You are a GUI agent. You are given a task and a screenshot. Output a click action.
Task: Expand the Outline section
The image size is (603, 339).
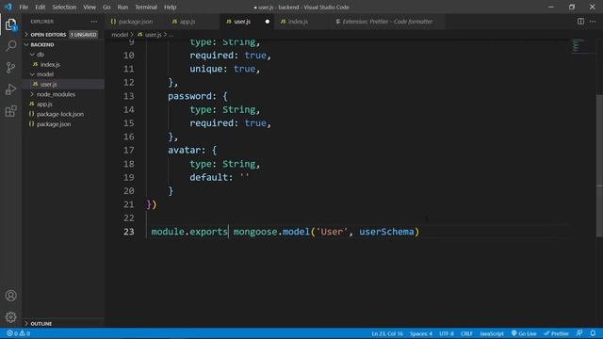point(63,324)
